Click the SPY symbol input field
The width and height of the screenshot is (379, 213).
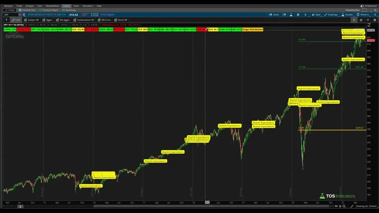pyautogui.click(x=11, y=15)
